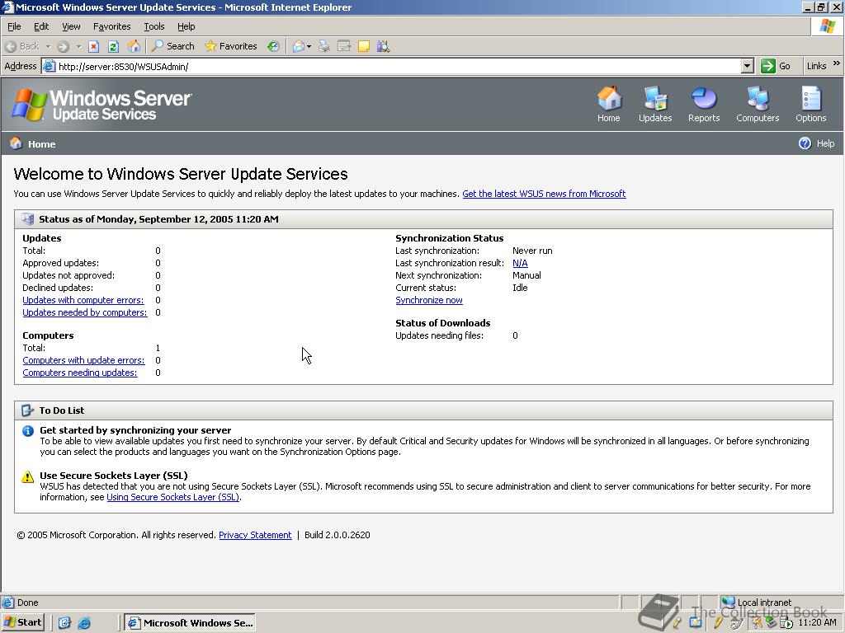845x633 pixels.
Task: Open Computers needing updates link
Action: 80,373
